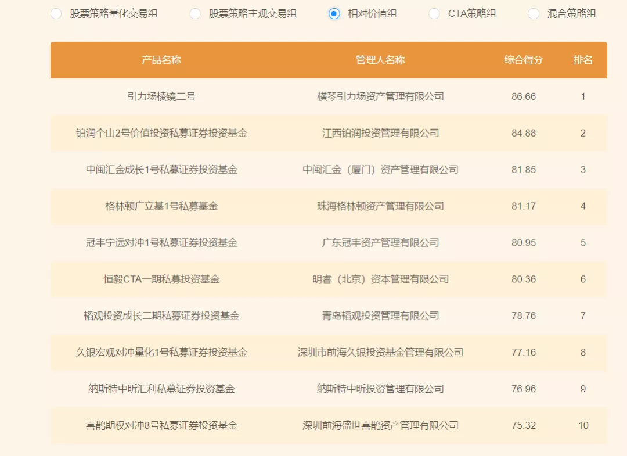Click manager 青岛韬观投资管理有限公司
This screenshot has height=456, width=627.
(x=380, y=315)
